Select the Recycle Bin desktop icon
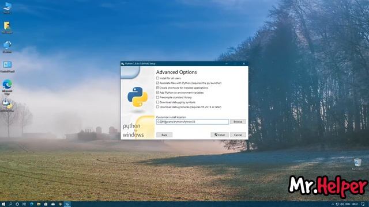This screenshot has width=369, height=207. [x=357, y=164]
